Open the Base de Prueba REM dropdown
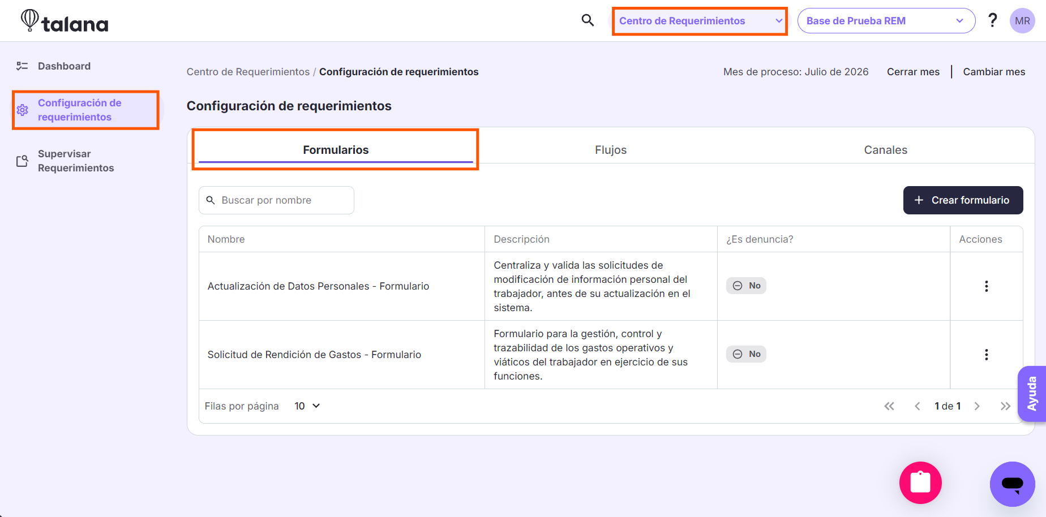The width and height of the screenshot is (1046, 517). (886, 21)
